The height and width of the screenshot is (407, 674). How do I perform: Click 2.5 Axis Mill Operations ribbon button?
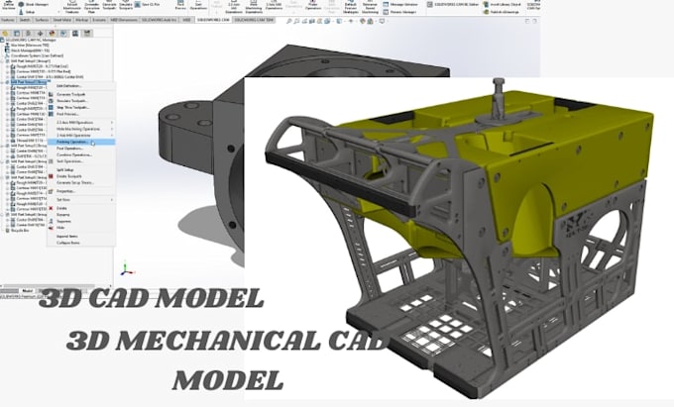coord(233,7)
